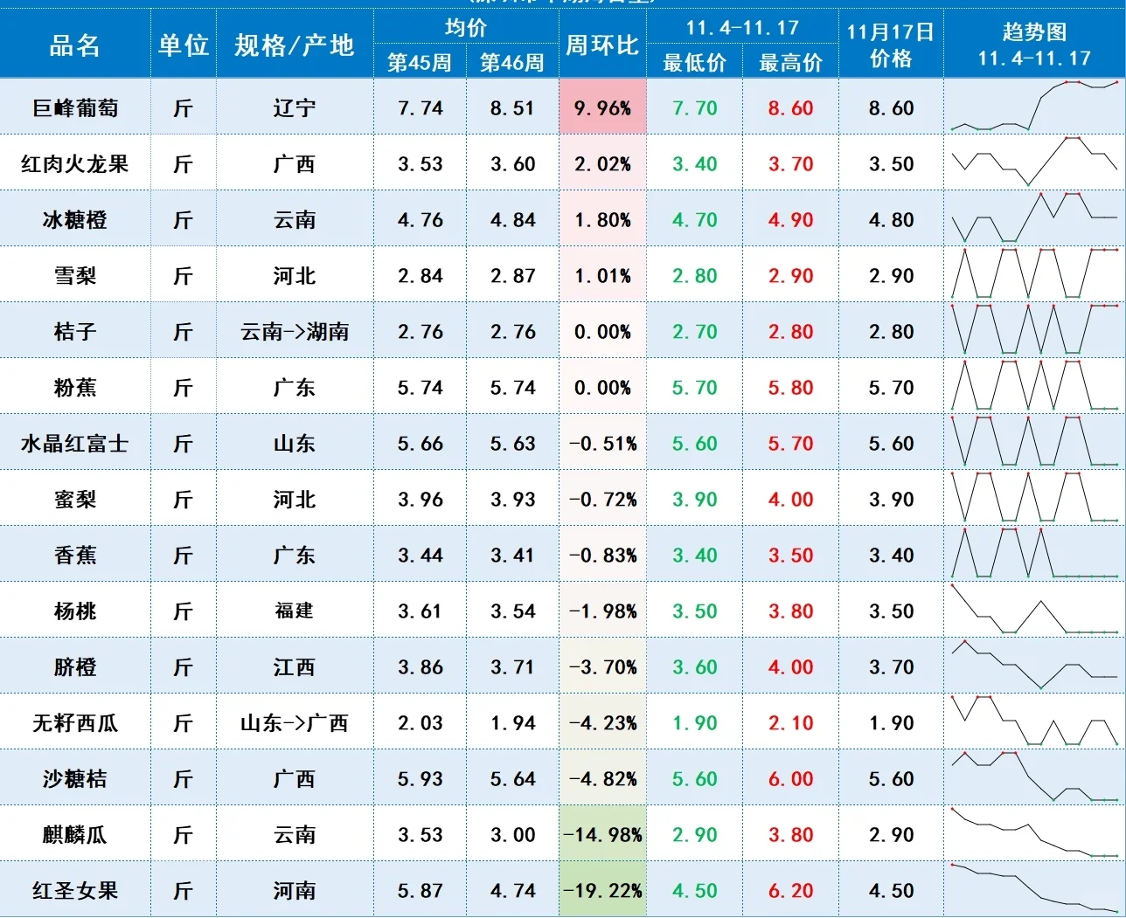
Task: Click 雪梨 lowest price 2.80
Action: pos(695,276)
